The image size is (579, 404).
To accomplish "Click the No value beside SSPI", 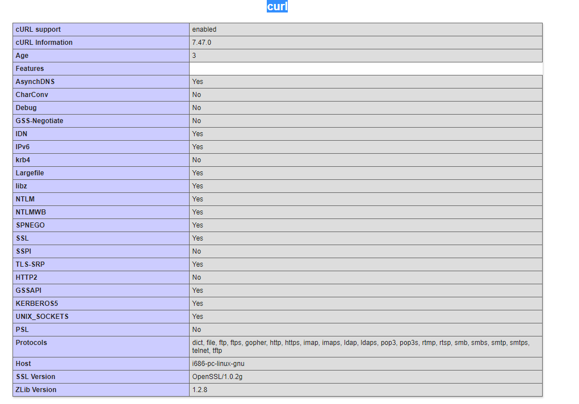I will 196,251.
